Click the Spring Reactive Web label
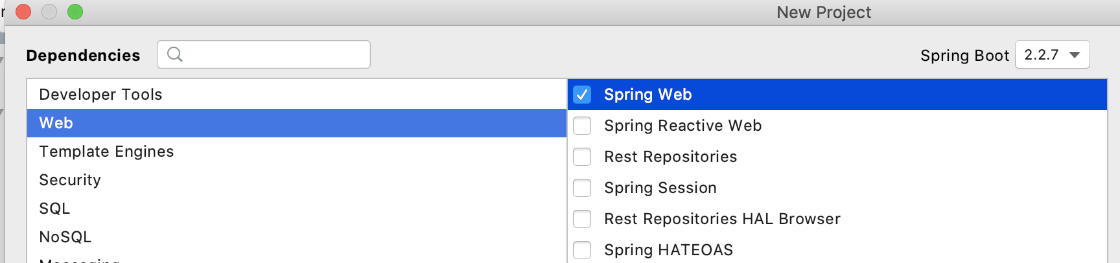 [x=682, y=126]
